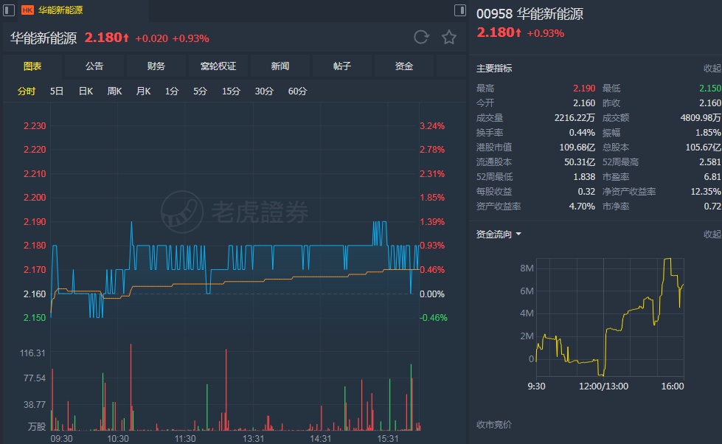Image resolution: width=722 pixels, height=444 pixels.
Task: Select the 1分 chart interval
Action: [x=172, y=91]
